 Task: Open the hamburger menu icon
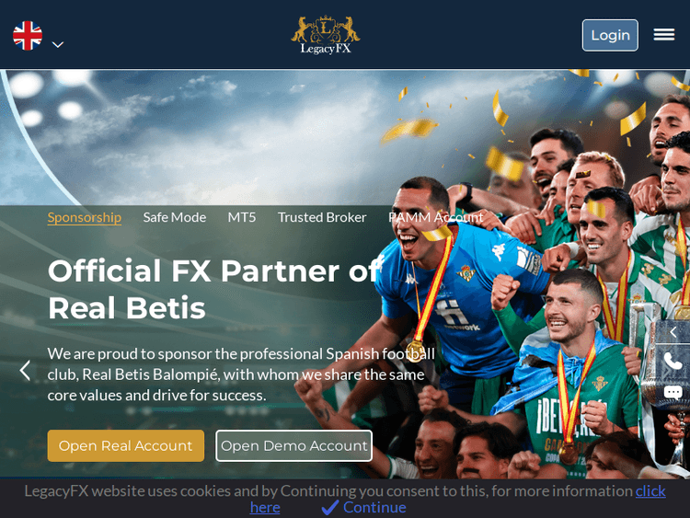click(x=663, y=34)
